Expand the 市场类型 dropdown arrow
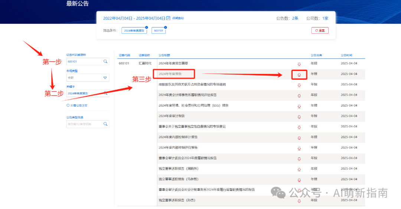 tap(105, 77)
